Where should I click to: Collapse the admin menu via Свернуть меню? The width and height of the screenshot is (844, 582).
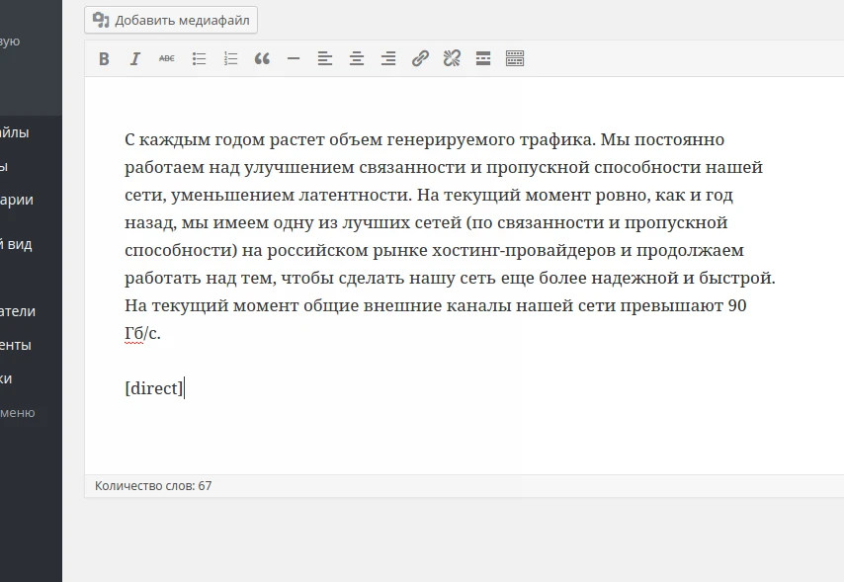pyautogui.click(x=20, y=413)
